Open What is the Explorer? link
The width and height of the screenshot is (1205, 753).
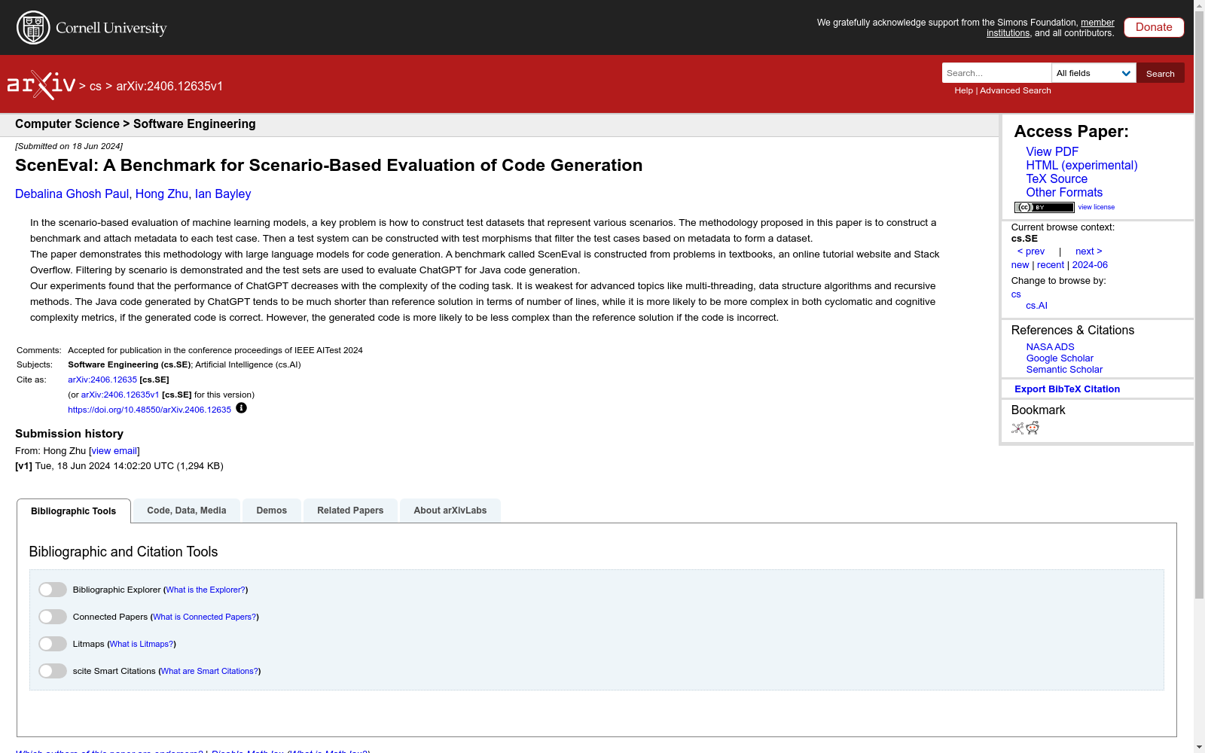[x=206, y=590]
